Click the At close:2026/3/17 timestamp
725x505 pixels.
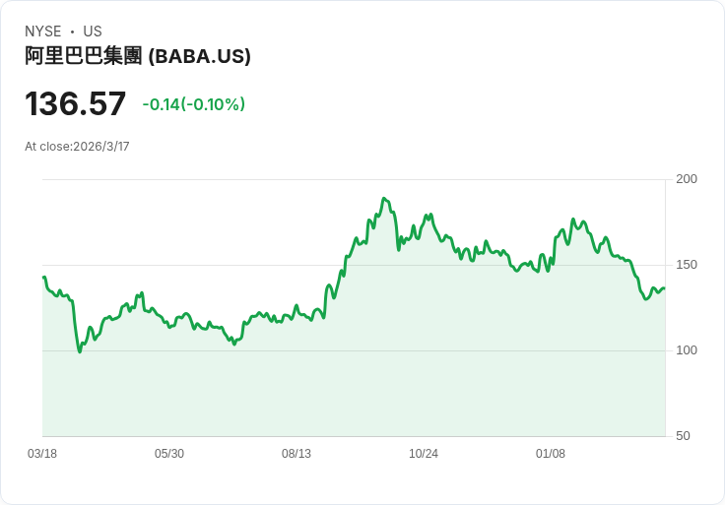[77, 147]
